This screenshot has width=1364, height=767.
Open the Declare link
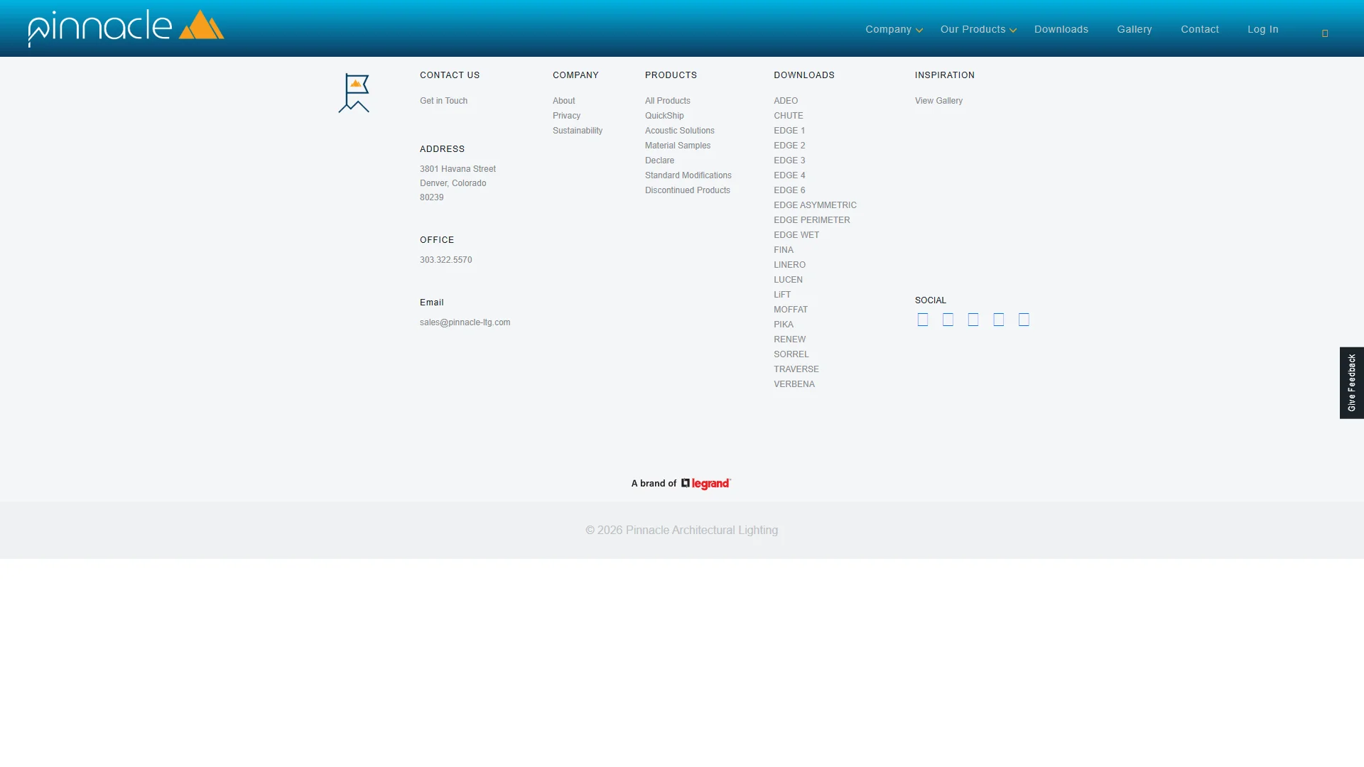[659, 161]
